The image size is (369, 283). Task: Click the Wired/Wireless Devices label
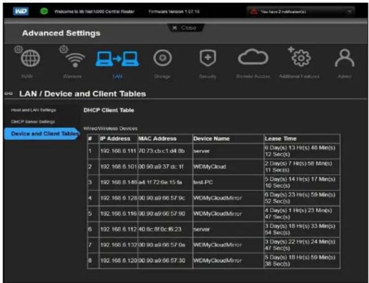click(110, 129)
